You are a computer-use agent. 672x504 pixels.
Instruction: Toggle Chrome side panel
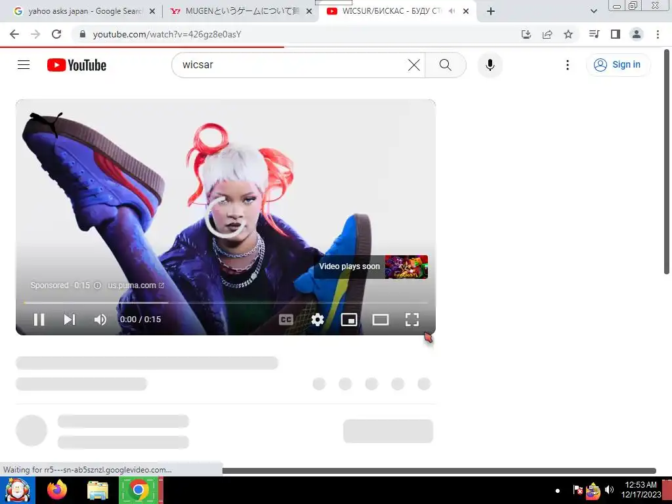[616, 34]
